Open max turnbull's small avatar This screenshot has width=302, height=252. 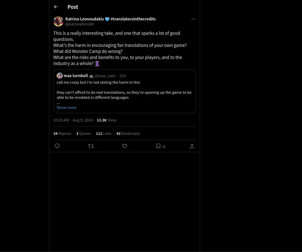(60, 76)
